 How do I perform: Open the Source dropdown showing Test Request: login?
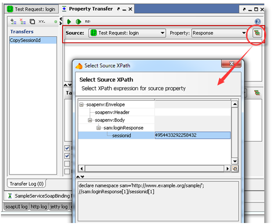127,33
